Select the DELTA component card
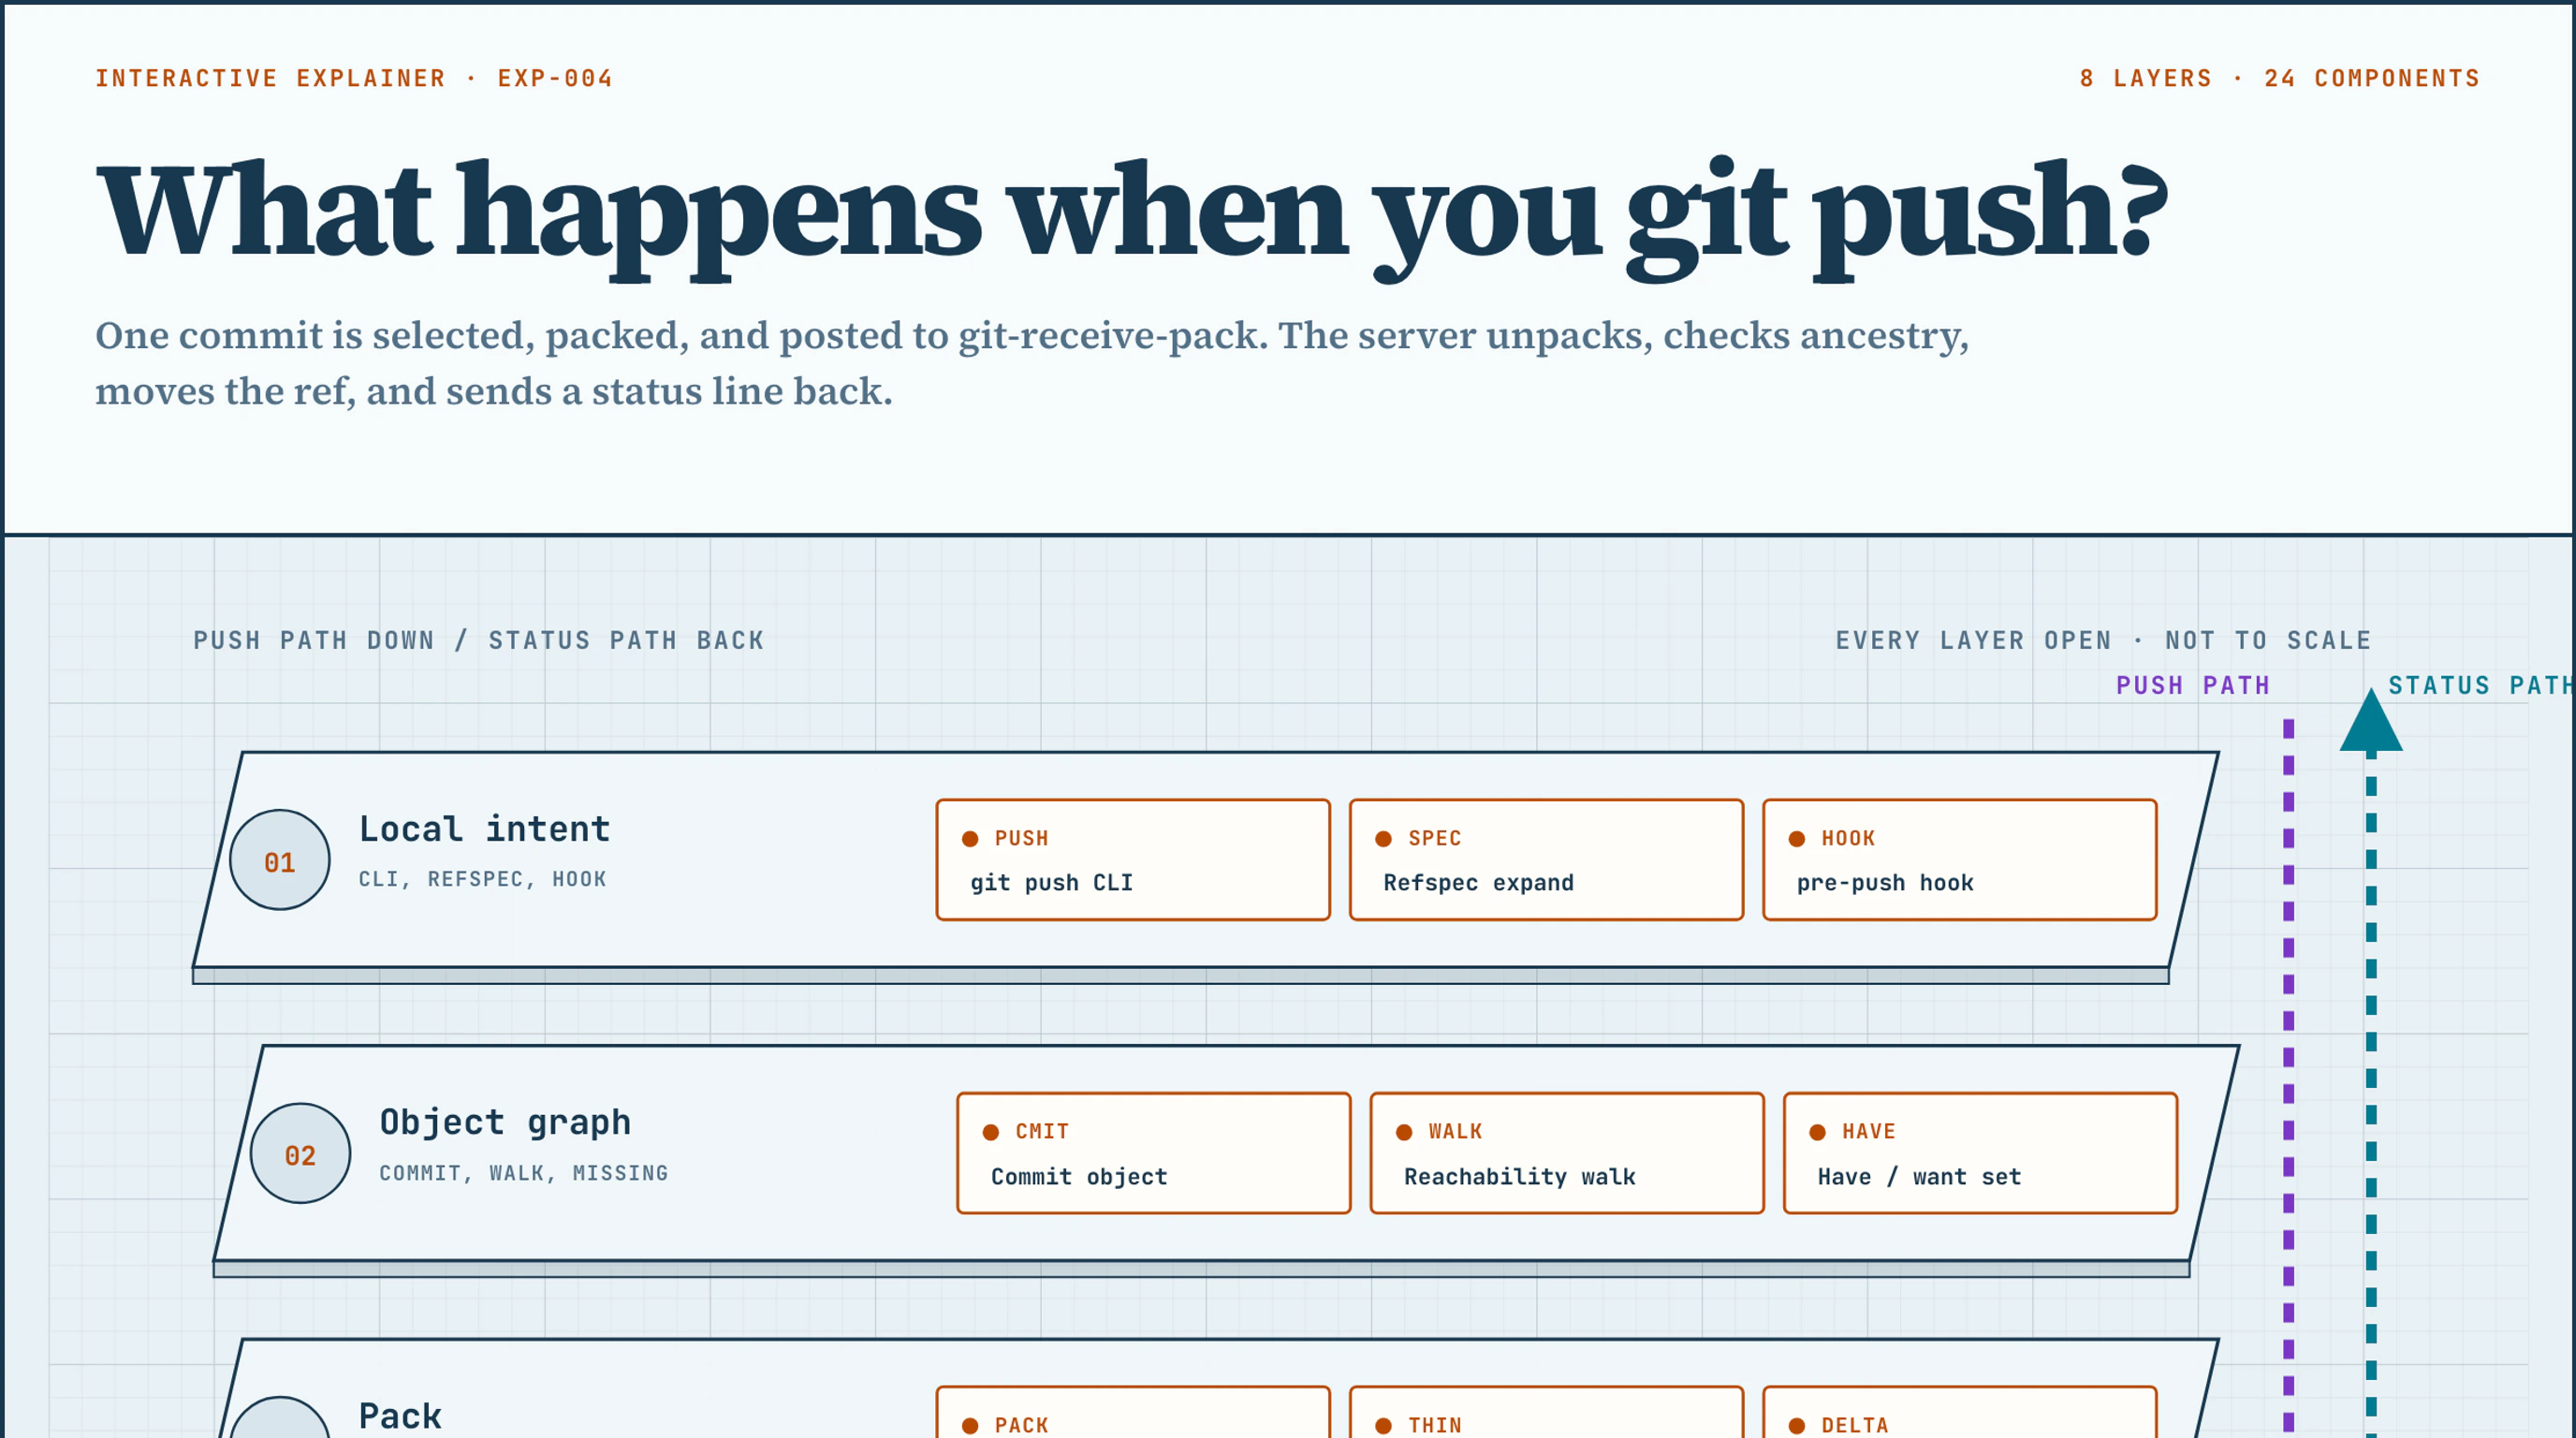This screenshot has height=1438, width=2576. [x=1959, y=1412]
